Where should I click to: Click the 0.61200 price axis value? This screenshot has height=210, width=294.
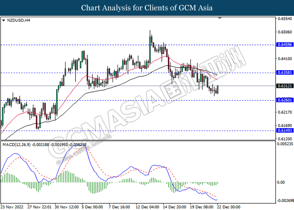pos(285,139)
